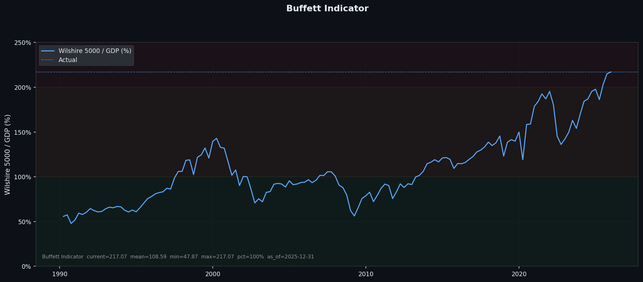The width and height of the screenshot is (643, 282).
Task: Click the 150% y-axis tick label
Action: click(23, 132)
